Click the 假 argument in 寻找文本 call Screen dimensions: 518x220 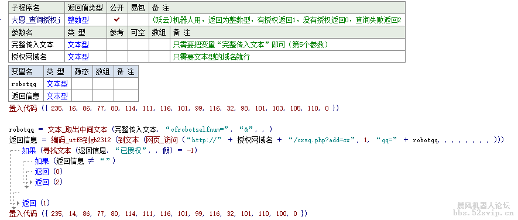pos(166,150)
